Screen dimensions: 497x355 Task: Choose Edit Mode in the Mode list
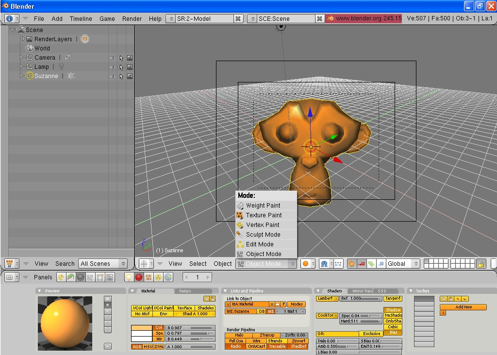(x=260, y=244)
